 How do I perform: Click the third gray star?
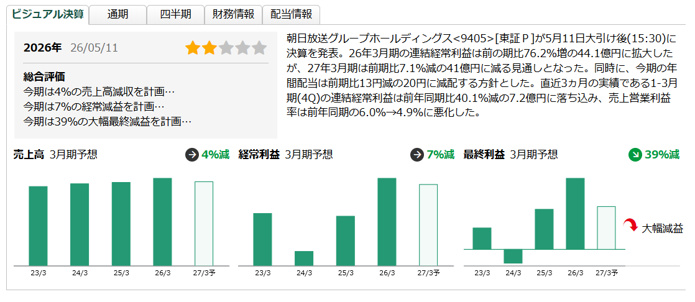(x=226, y=48)
